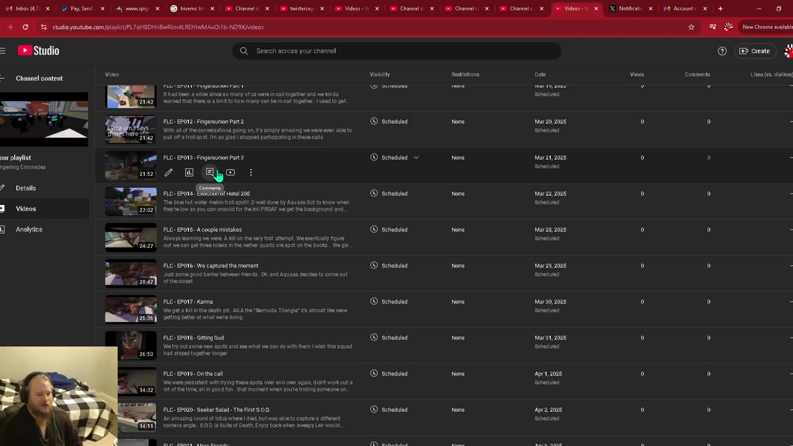
Task: Bookmark the page with the star icon
Action: [x=691, y=27]
